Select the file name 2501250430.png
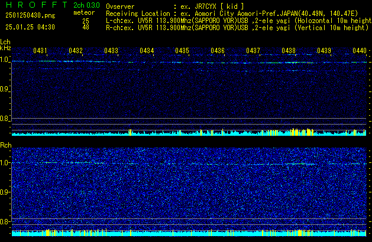 coord(30,15)
